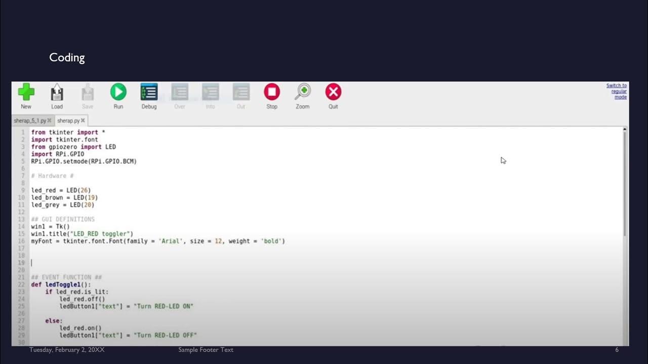Viewport: 648px width, 364px height.
Task: Click the 'led_red = LED(26)' line
Action: 61,190
